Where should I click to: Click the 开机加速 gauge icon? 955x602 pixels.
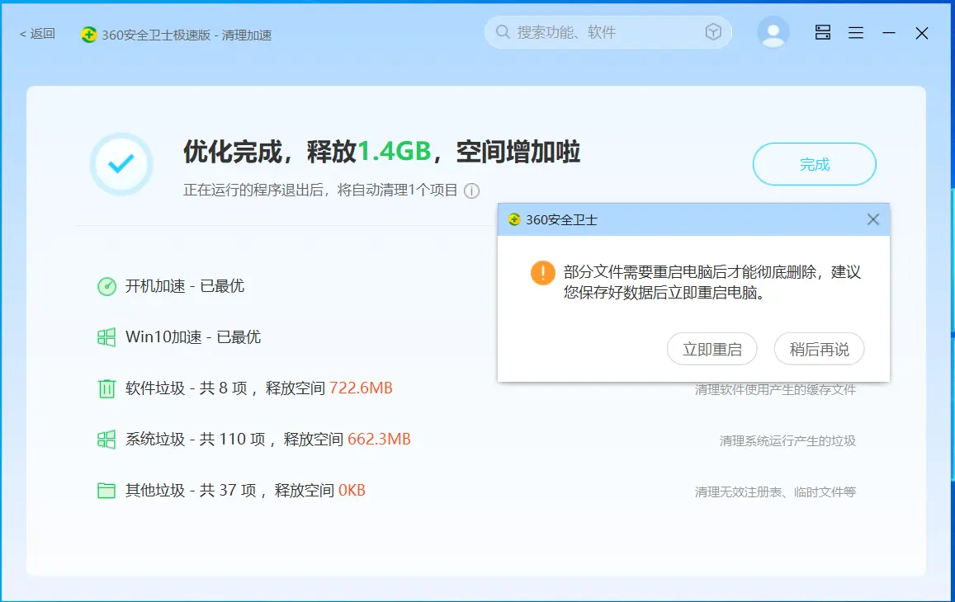pos(106,286)
